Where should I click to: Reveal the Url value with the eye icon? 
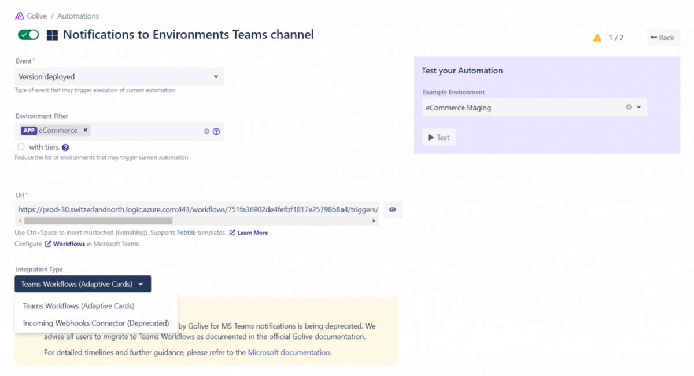(x=393, y=209)
